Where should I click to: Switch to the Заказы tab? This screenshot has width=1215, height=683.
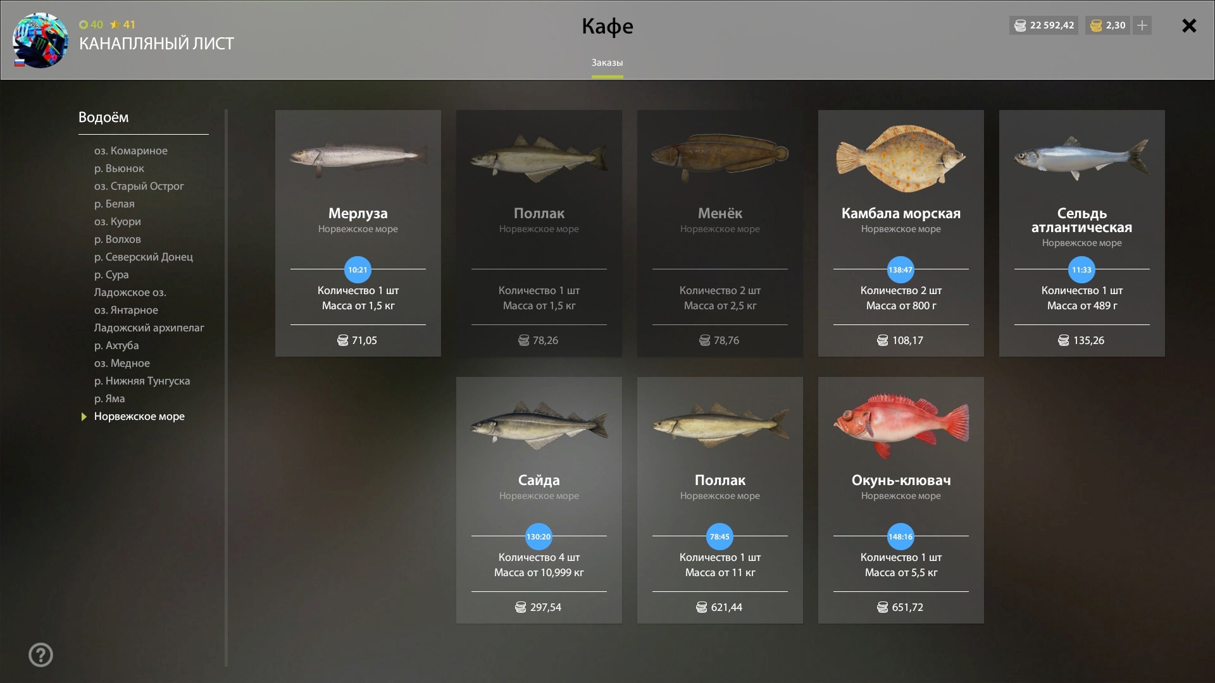pos(607,63)
